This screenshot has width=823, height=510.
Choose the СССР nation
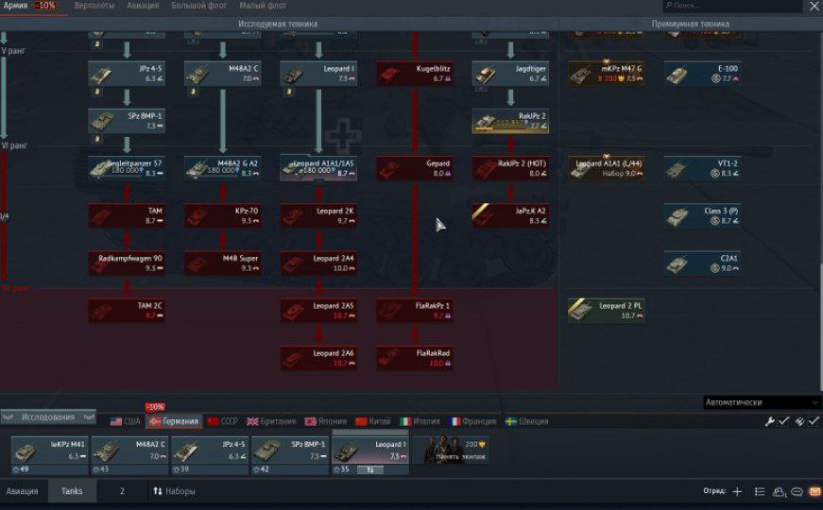tap(223, 421)
